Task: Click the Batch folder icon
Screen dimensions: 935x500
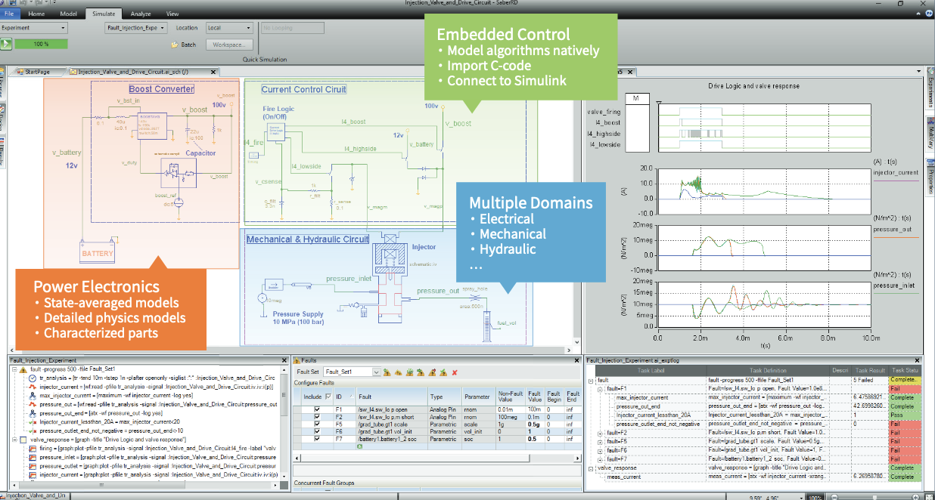Action: point(174,45)
